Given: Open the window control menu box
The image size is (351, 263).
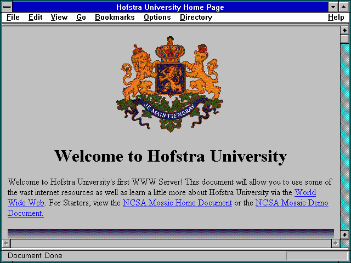Looking at the screenshot, I should click(7, 7).
